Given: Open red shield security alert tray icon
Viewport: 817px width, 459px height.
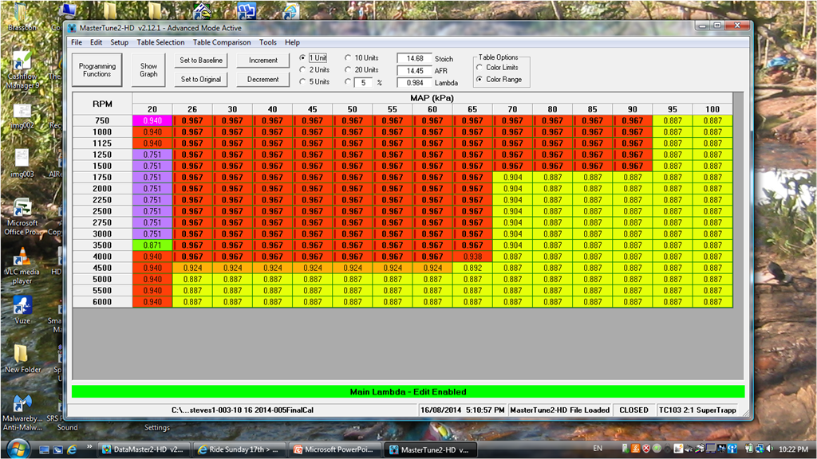Looking at the screenshot, I should pyautogui.click(x=646, y=449).
